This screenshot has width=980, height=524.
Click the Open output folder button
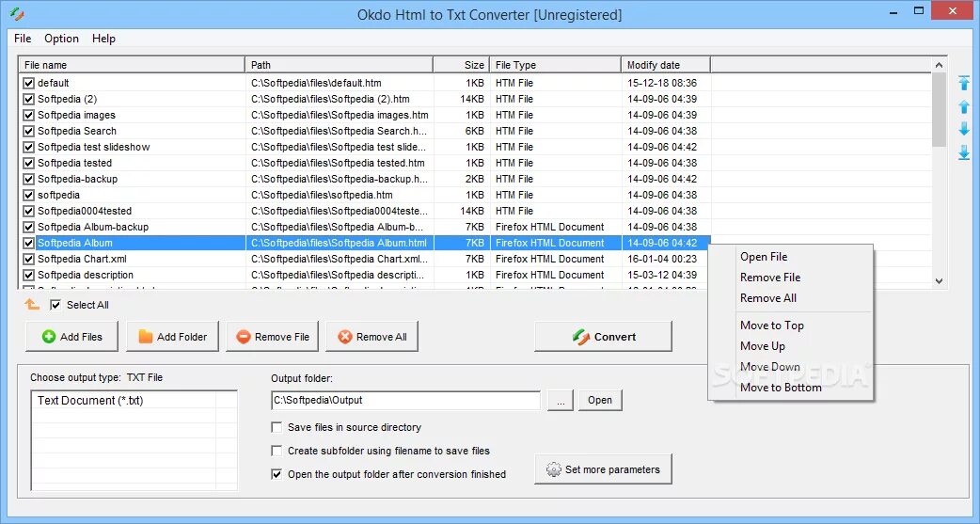pyautogui.click(x=600, y=400)
